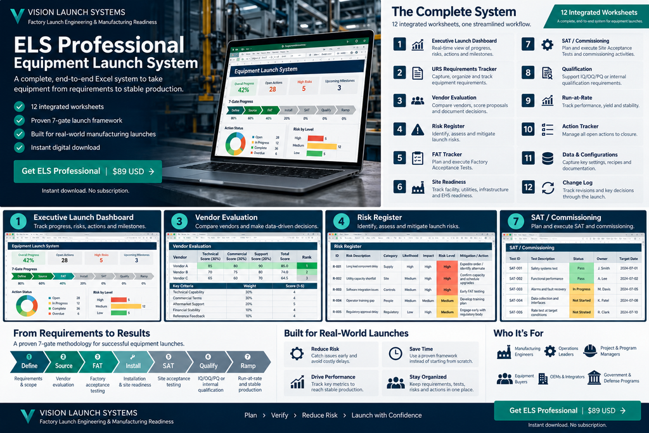Viewport: 649px width, 433px height.
Task: Click the URS Requirements Tracker document icon
Action: [x=418, y=74]
